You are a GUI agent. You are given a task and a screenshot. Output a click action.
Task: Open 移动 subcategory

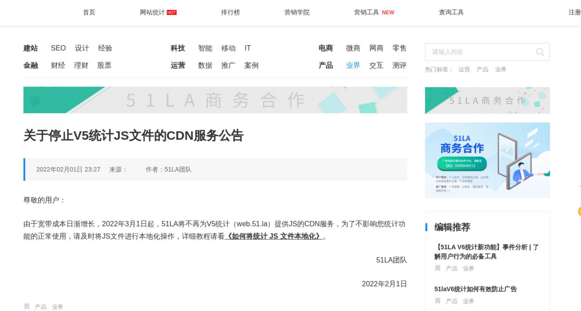[x=228, y=48]
